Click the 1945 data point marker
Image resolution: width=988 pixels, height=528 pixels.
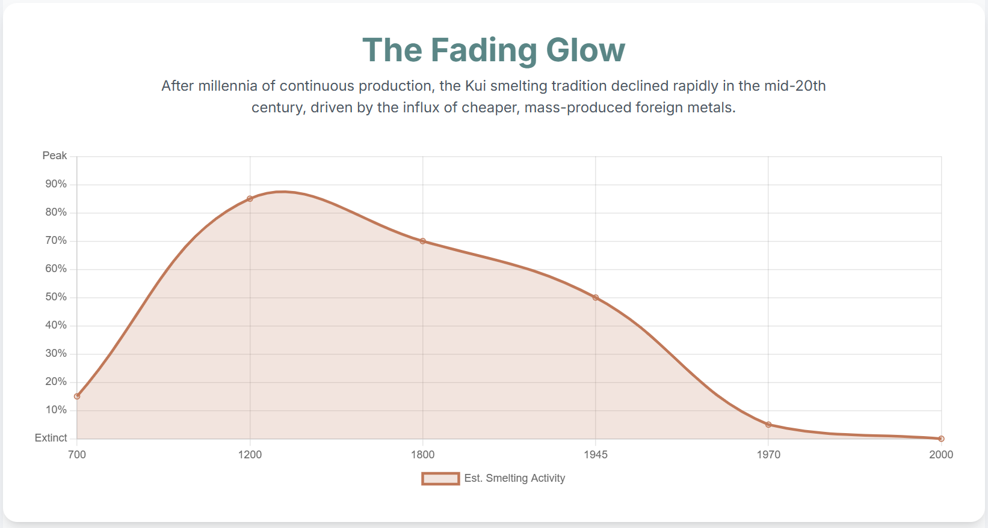click(x=596, y=297)
